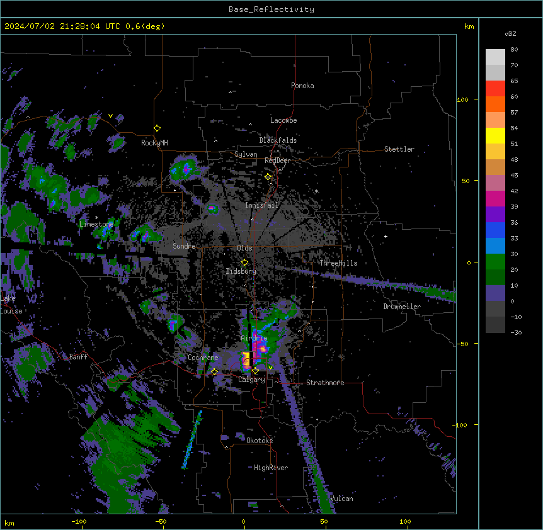
Task: Click the bright green 20-30 dBZ swatch
Action: tap(495, 262)
